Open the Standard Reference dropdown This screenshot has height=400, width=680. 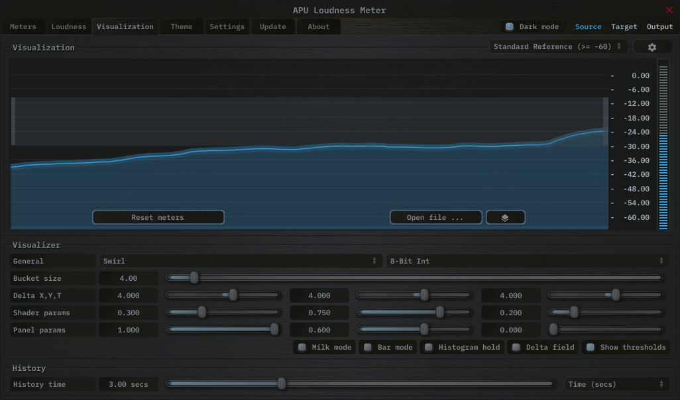click(x=557, y=47)
